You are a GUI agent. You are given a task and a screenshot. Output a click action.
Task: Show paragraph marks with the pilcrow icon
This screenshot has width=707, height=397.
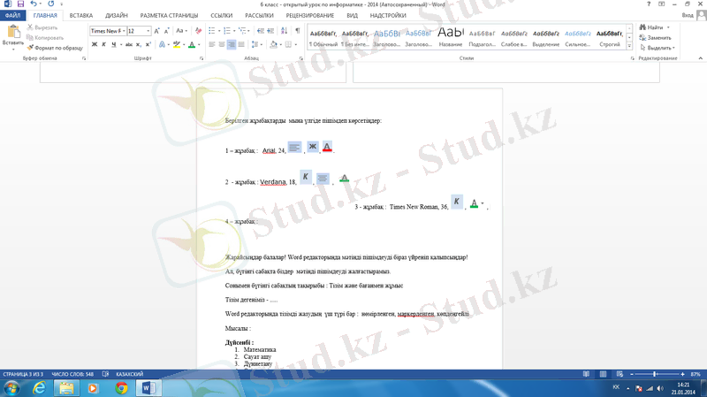[x=297, y=31]
